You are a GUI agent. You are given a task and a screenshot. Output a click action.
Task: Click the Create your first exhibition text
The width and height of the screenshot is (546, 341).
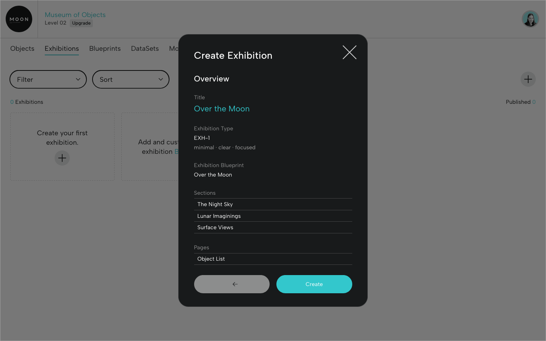[62, 138]
